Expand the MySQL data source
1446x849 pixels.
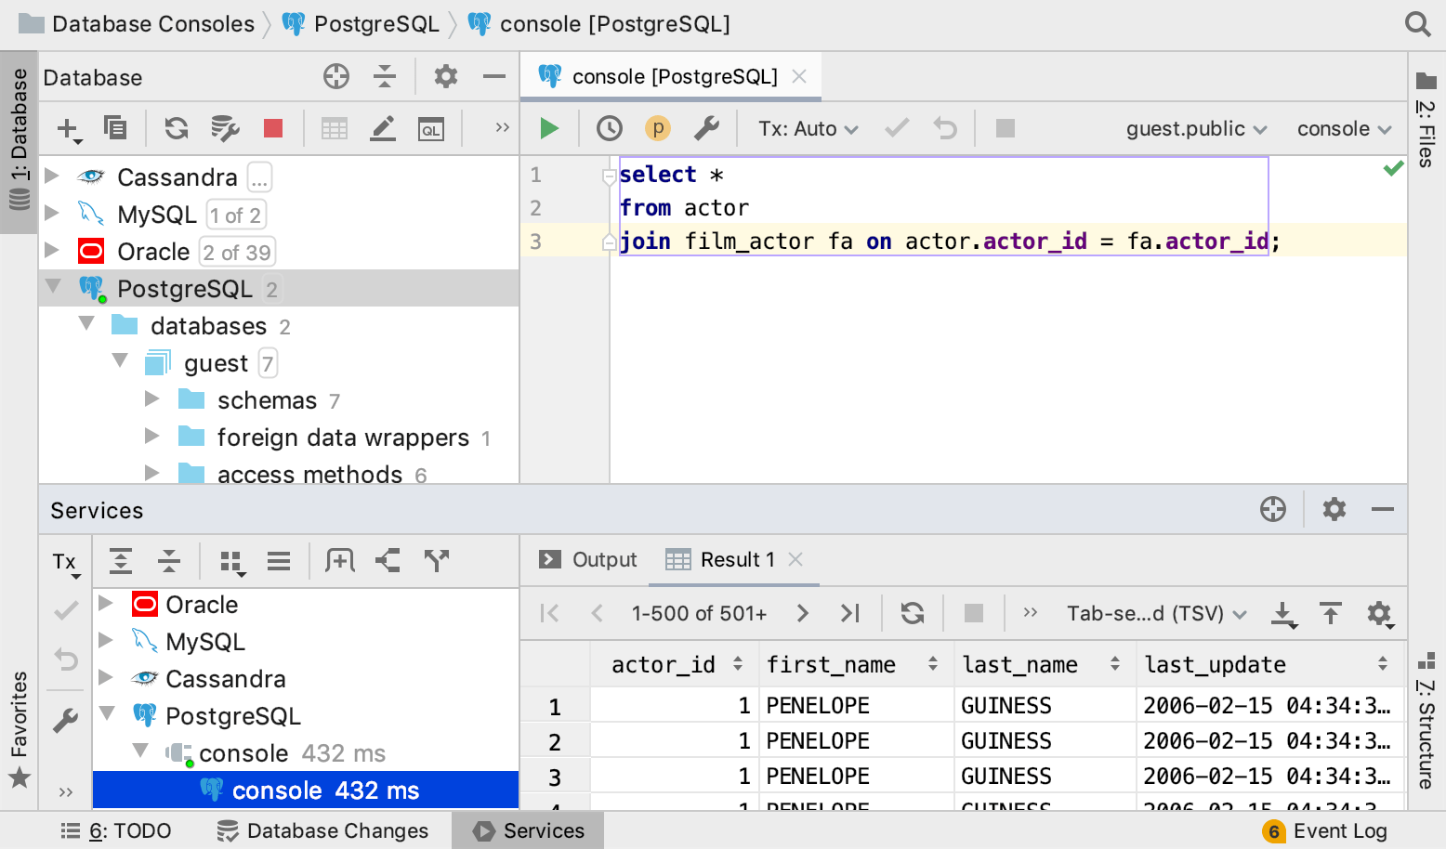(x=53, y=213)
